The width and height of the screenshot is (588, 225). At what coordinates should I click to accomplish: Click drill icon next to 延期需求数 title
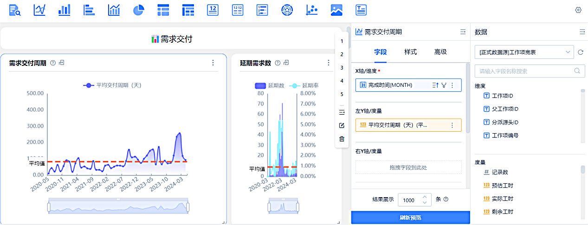[286, 63]
